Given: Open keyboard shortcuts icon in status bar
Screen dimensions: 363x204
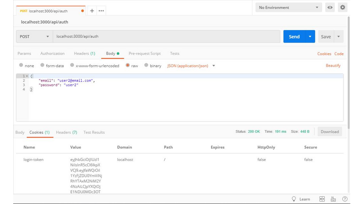Looking at the screenshot, I should (333, 199).
